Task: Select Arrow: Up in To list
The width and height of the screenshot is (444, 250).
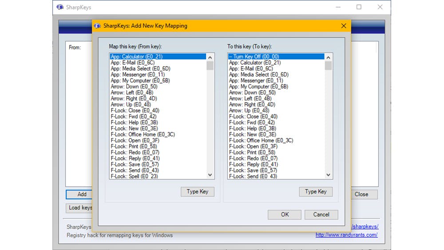Action: point(276,111)
